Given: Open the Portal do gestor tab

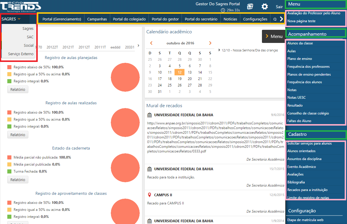Looking at the screenshot, I should pos(165,19).
